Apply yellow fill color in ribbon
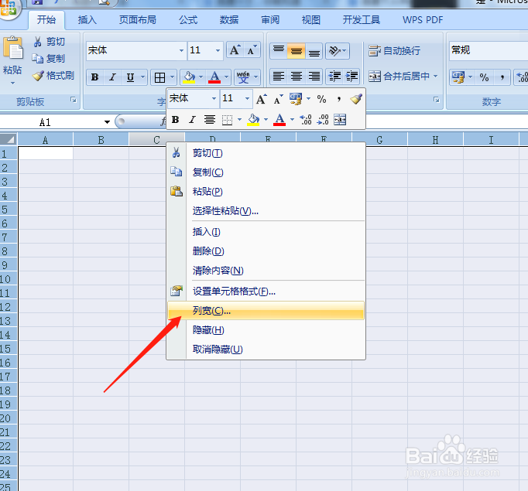528x491 pixels. pyautogui.click(x=189, y=77)
